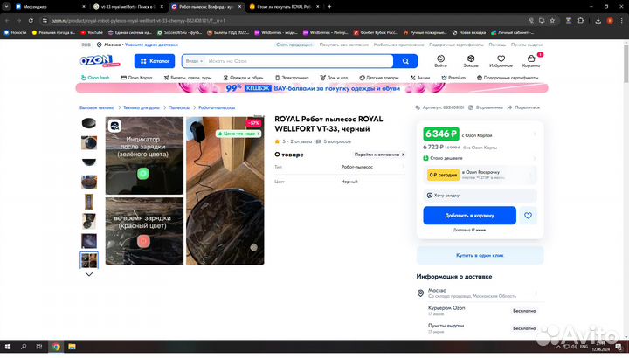Select Электроника category in navigation
This screenshot has width=629, height=358.
click(294, 78)
